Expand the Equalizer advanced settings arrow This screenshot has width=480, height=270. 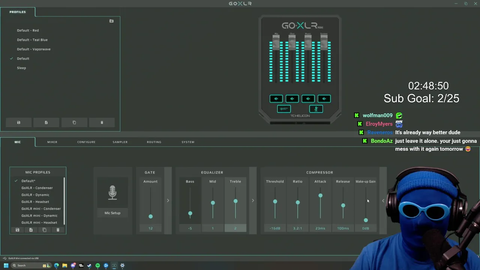point(253,201)
